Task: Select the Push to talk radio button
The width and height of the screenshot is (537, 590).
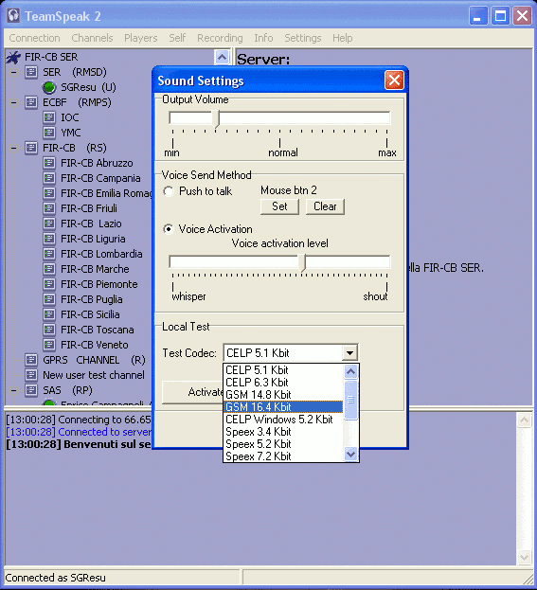Action: click(169, 191)
